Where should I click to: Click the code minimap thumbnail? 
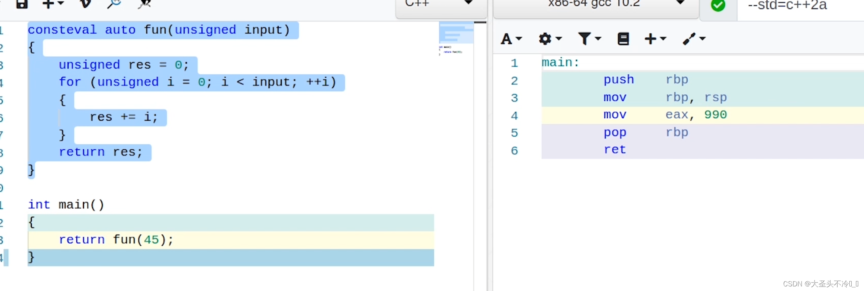tap(456, 38)
